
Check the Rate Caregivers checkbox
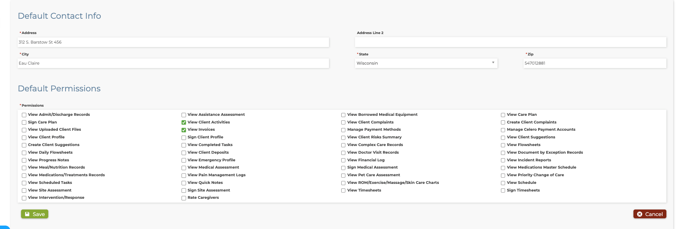(x=184, y=198)
